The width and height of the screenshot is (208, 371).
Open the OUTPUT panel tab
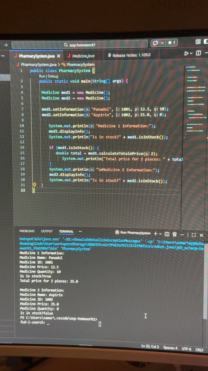(47, 231)
